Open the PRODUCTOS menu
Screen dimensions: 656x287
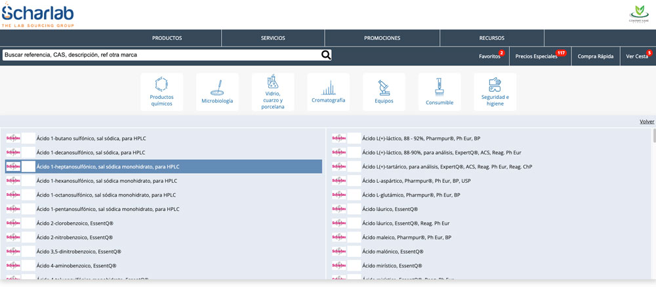point(167,38)
